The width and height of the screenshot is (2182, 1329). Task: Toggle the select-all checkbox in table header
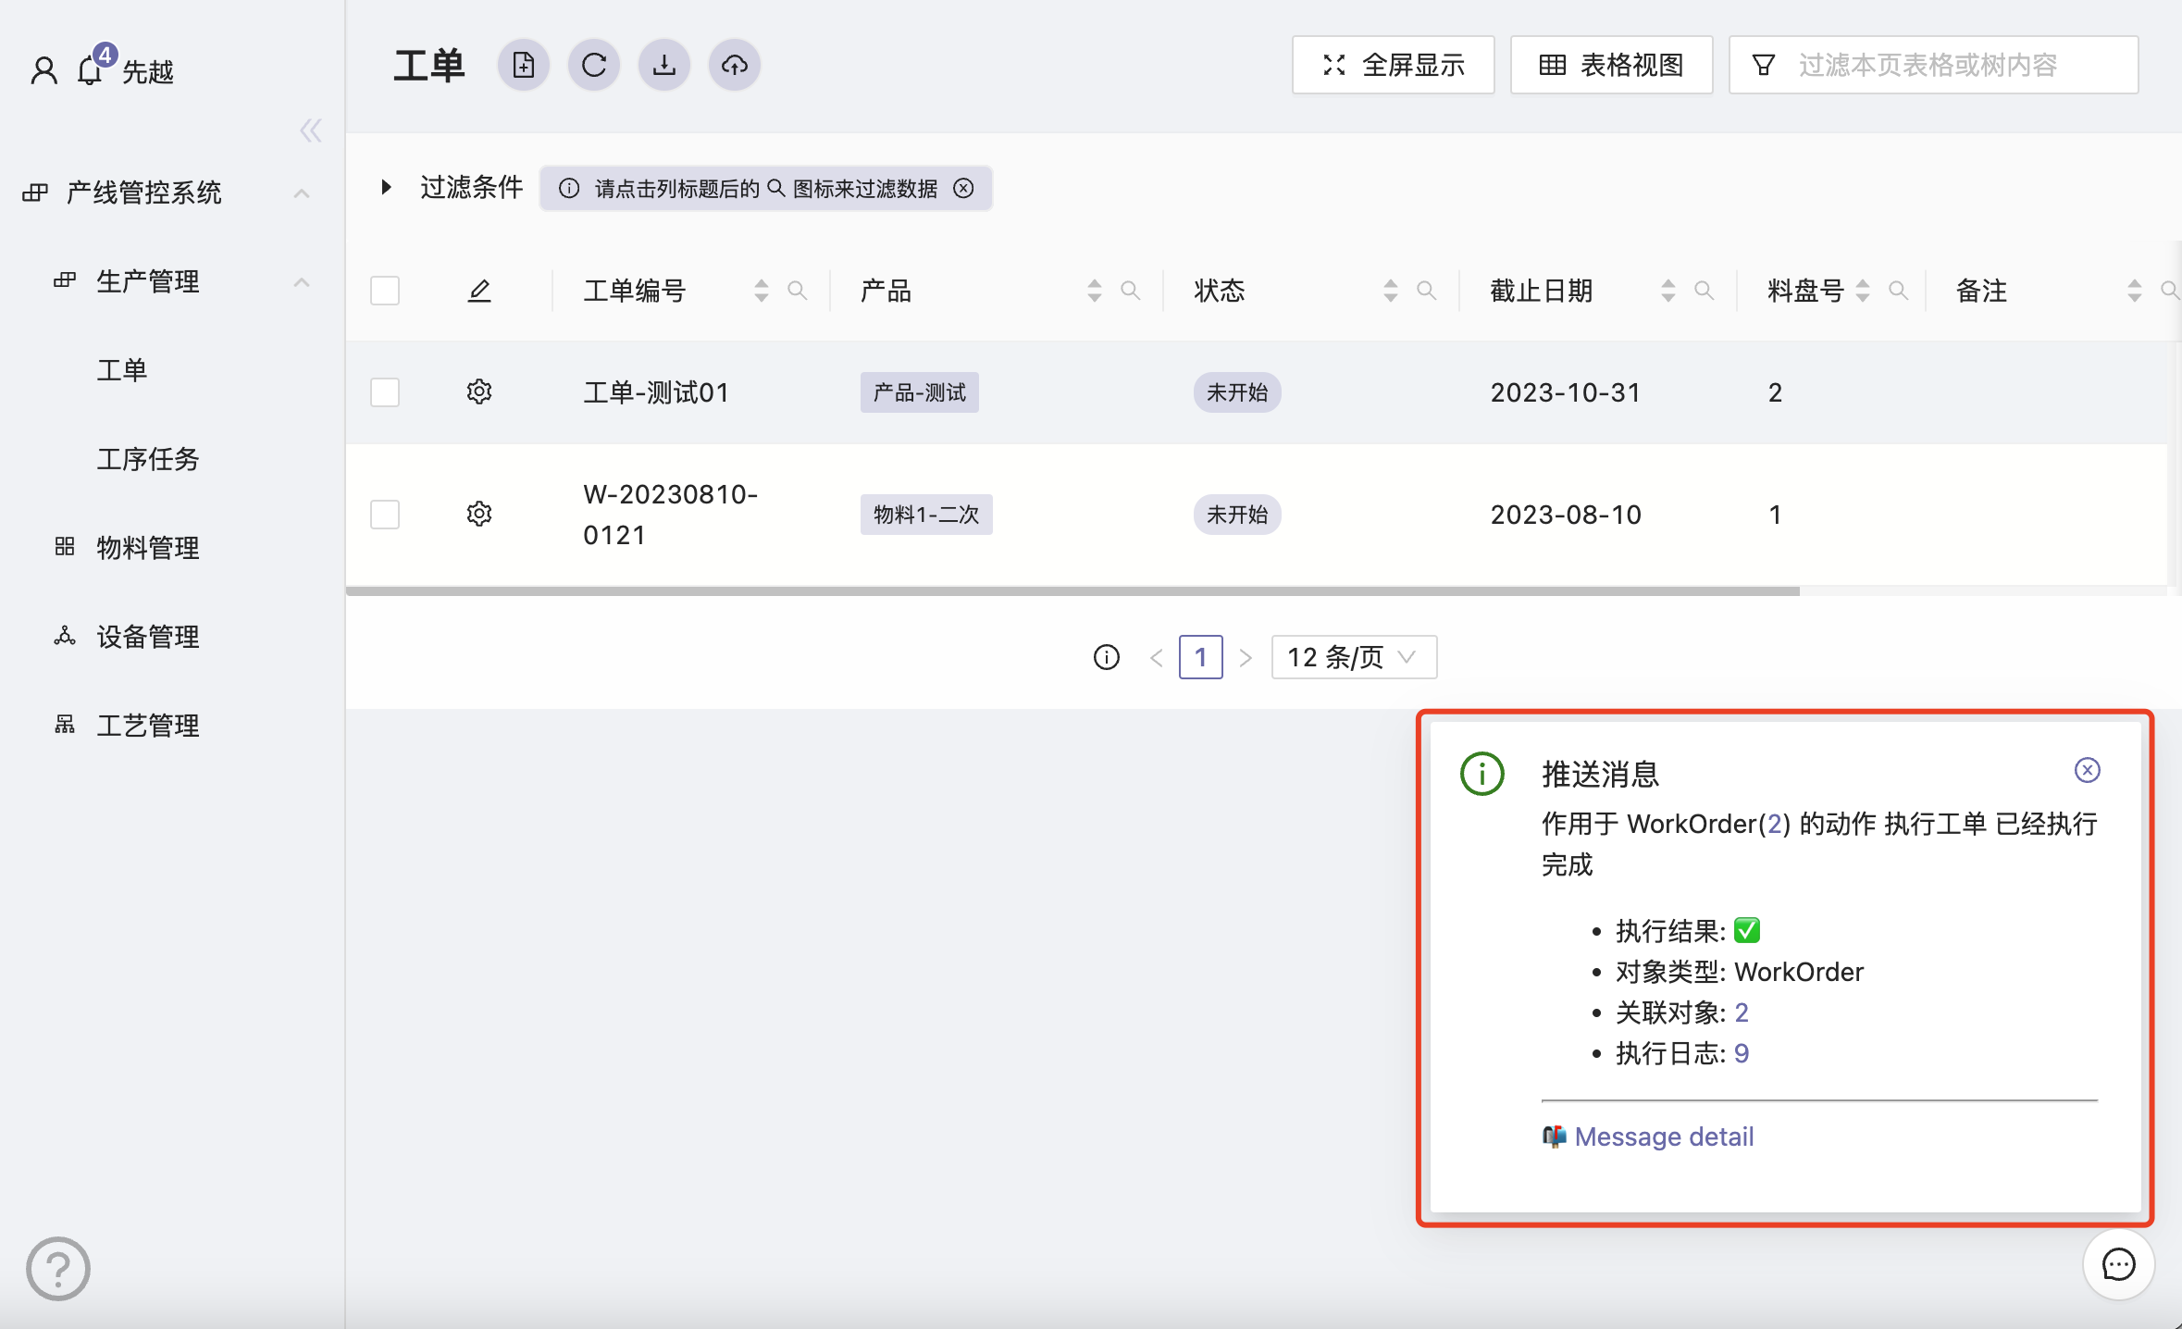click(x=385, y=291)
